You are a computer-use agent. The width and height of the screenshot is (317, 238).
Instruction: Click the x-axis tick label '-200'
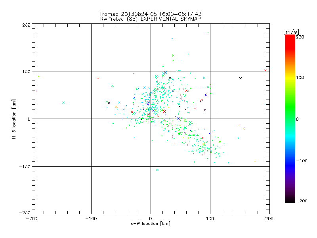(32, 219)
